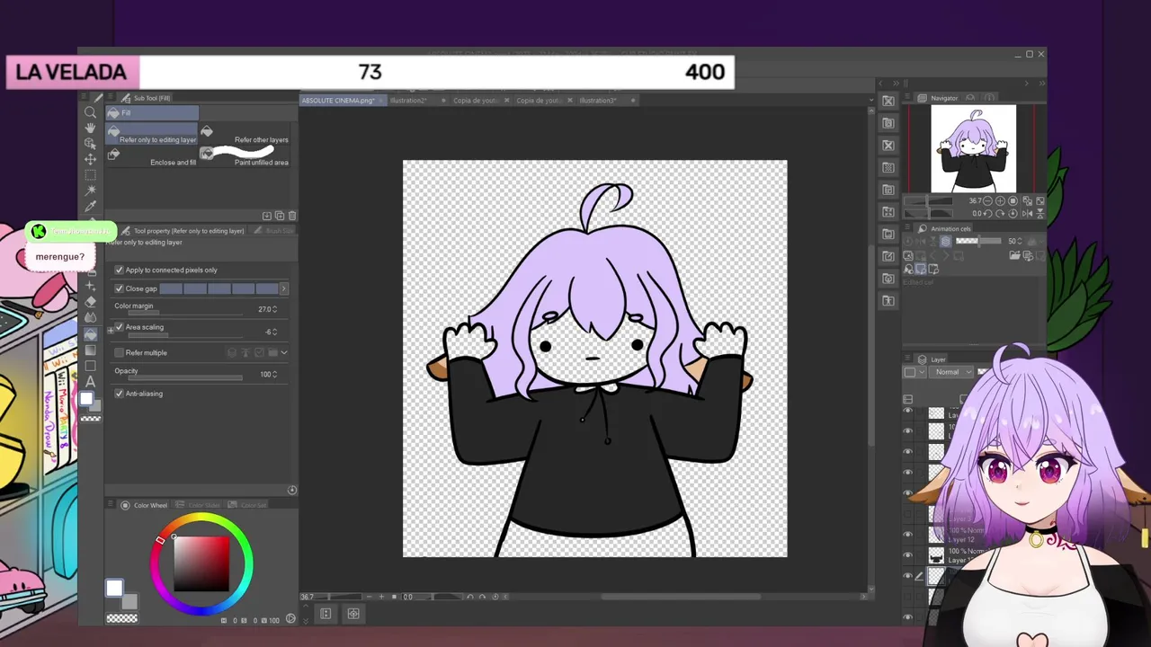Expand the Area scaling plus expander
This screenshot has width=1151, height=647.
pos(111,331)
